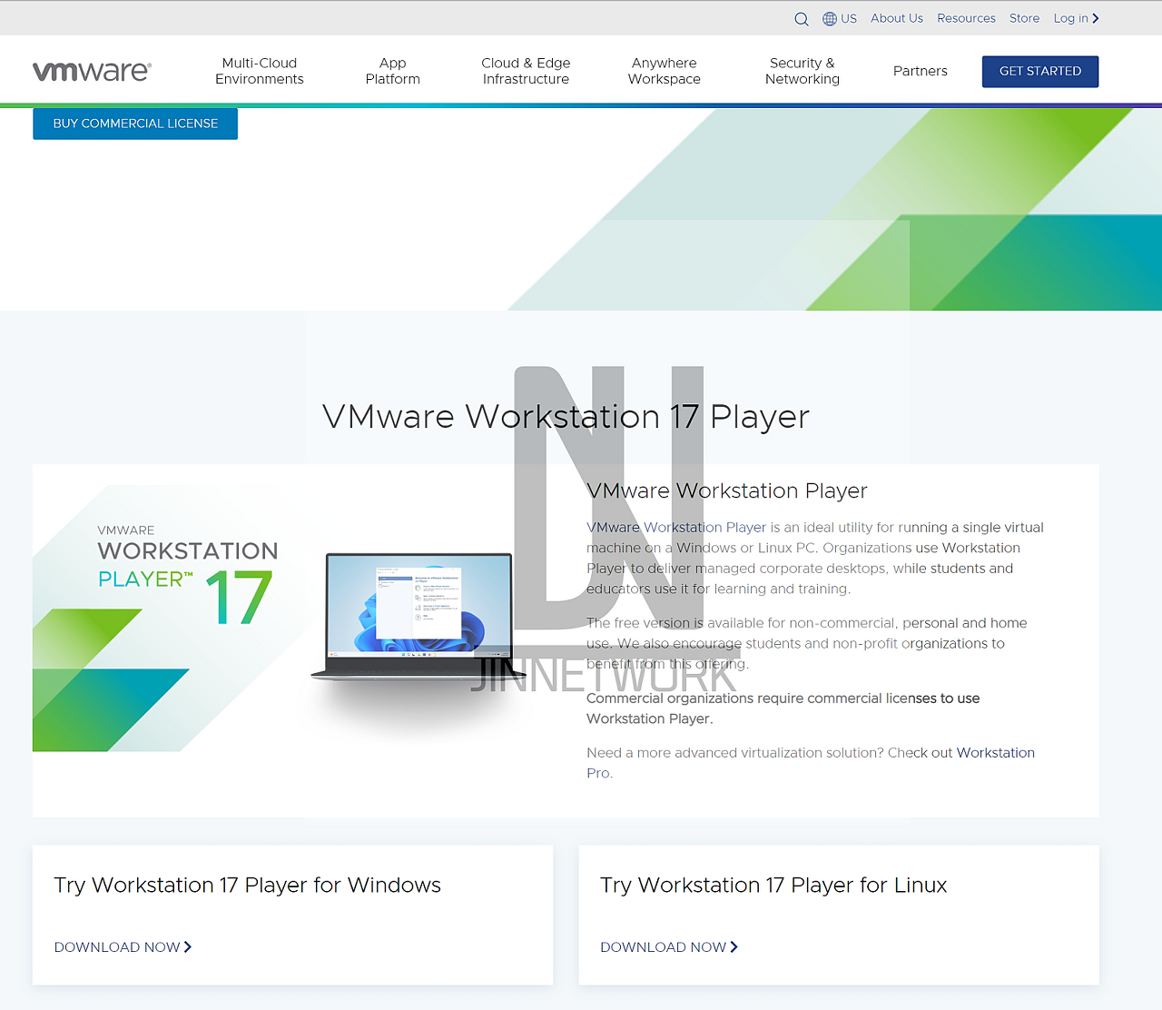
Task: Open the search magnifier icon
Action: (802, 19)
